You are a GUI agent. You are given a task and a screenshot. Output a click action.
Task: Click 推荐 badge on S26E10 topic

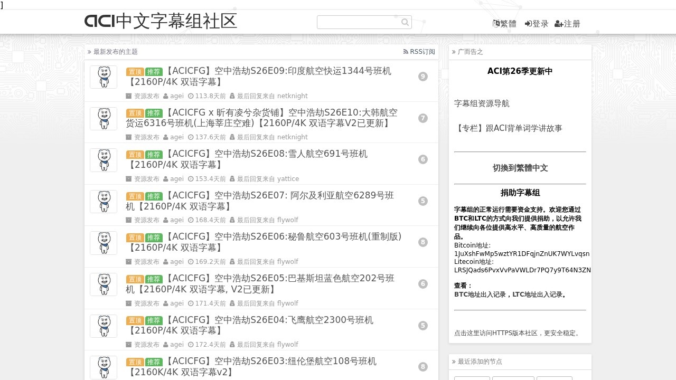[154, 113]
